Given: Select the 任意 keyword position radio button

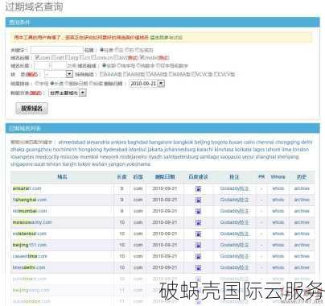Looking at the screenshot, I should (101, 50).
